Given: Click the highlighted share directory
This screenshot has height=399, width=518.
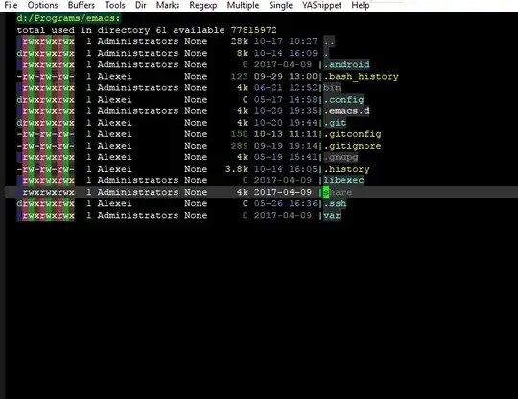Looking at the screenshot, I should pos(338,192).
